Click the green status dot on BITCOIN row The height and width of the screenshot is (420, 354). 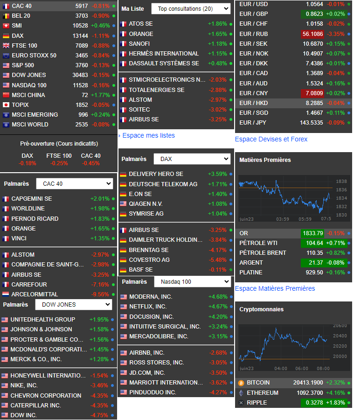pos(349,383)
